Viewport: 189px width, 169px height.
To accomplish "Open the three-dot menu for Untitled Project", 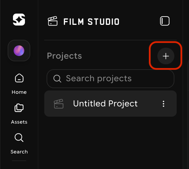I will [x=163, y=104].
